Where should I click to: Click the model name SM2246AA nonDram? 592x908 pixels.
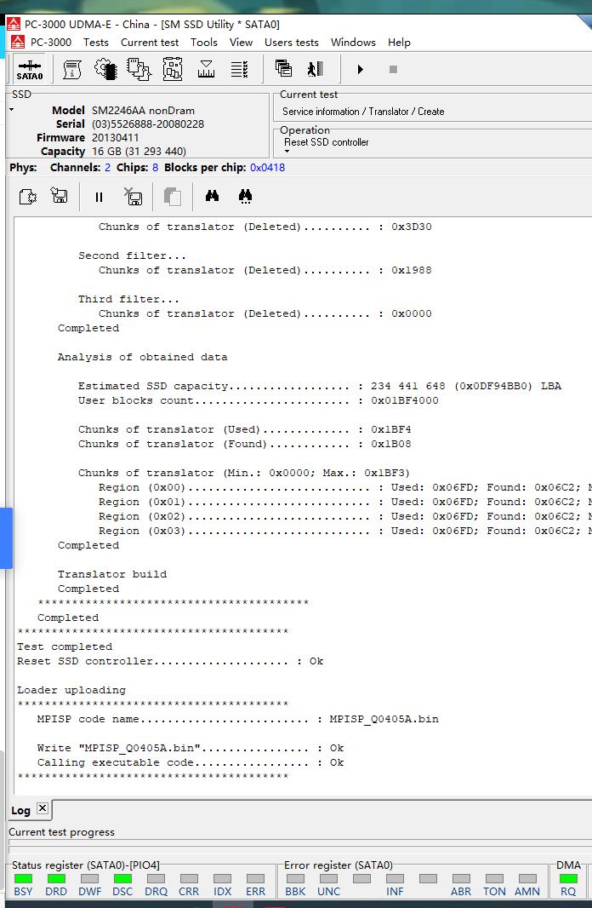[x=144, y=110]
